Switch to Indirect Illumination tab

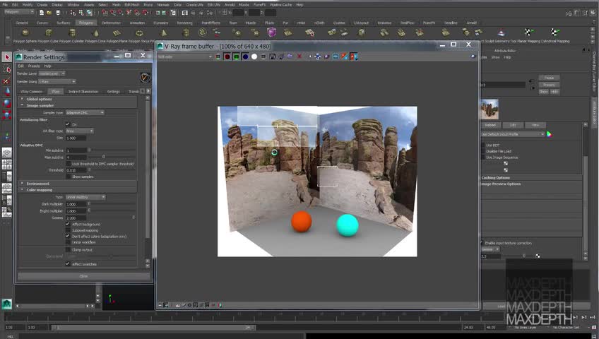(83, 92)
